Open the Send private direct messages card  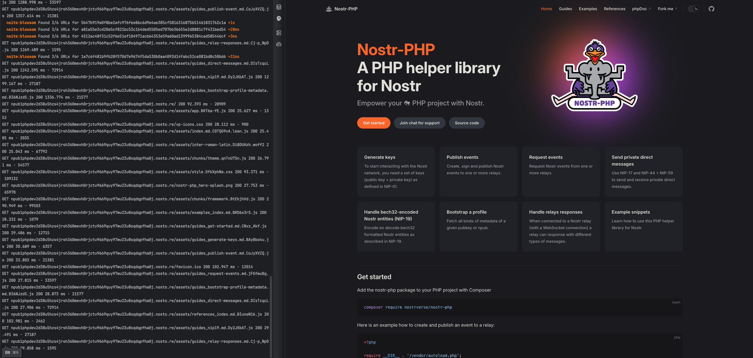point(643,172)
